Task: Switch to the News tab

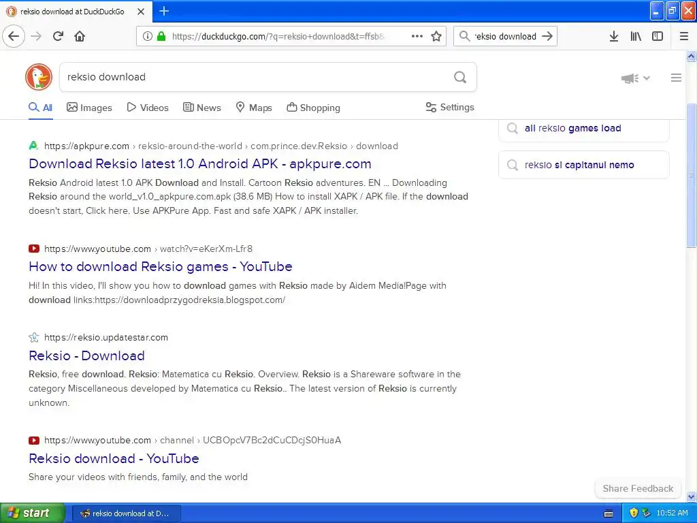Action: pyautogui.click(x=201, y=108)
